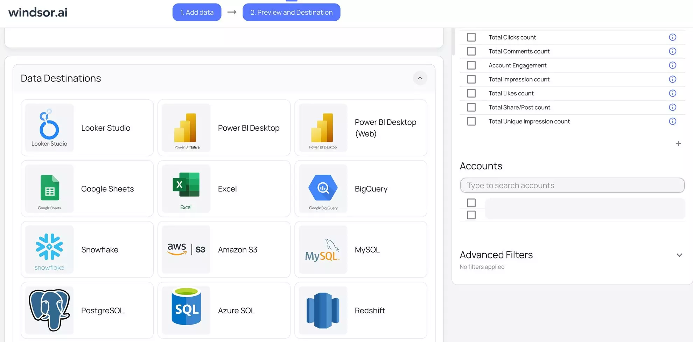Viewport: 693px width, 342px height.
Task: Open info for Total Unique Impression count
Action: pyautogui.click(x=672, y=121)
